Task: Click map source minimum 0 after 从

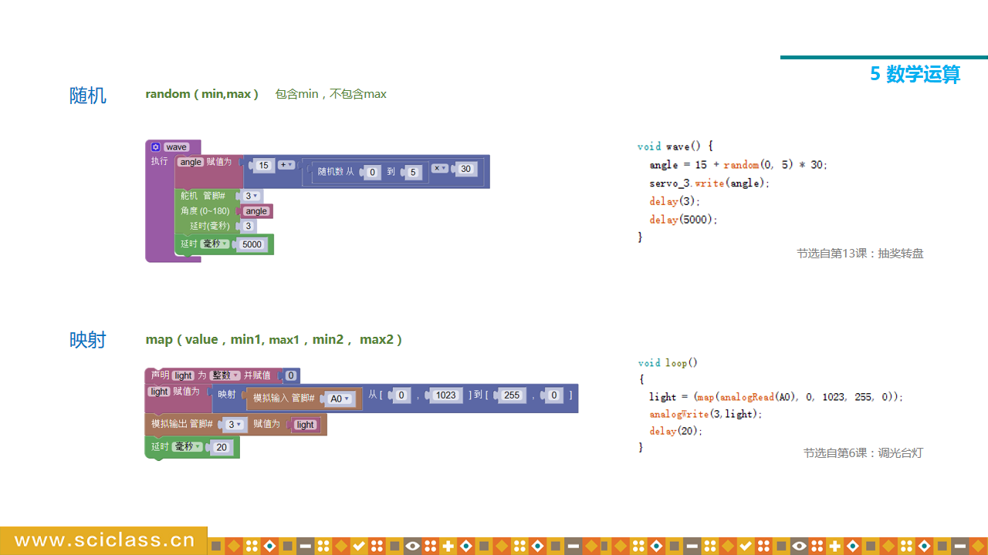Action: pos(401,395)
